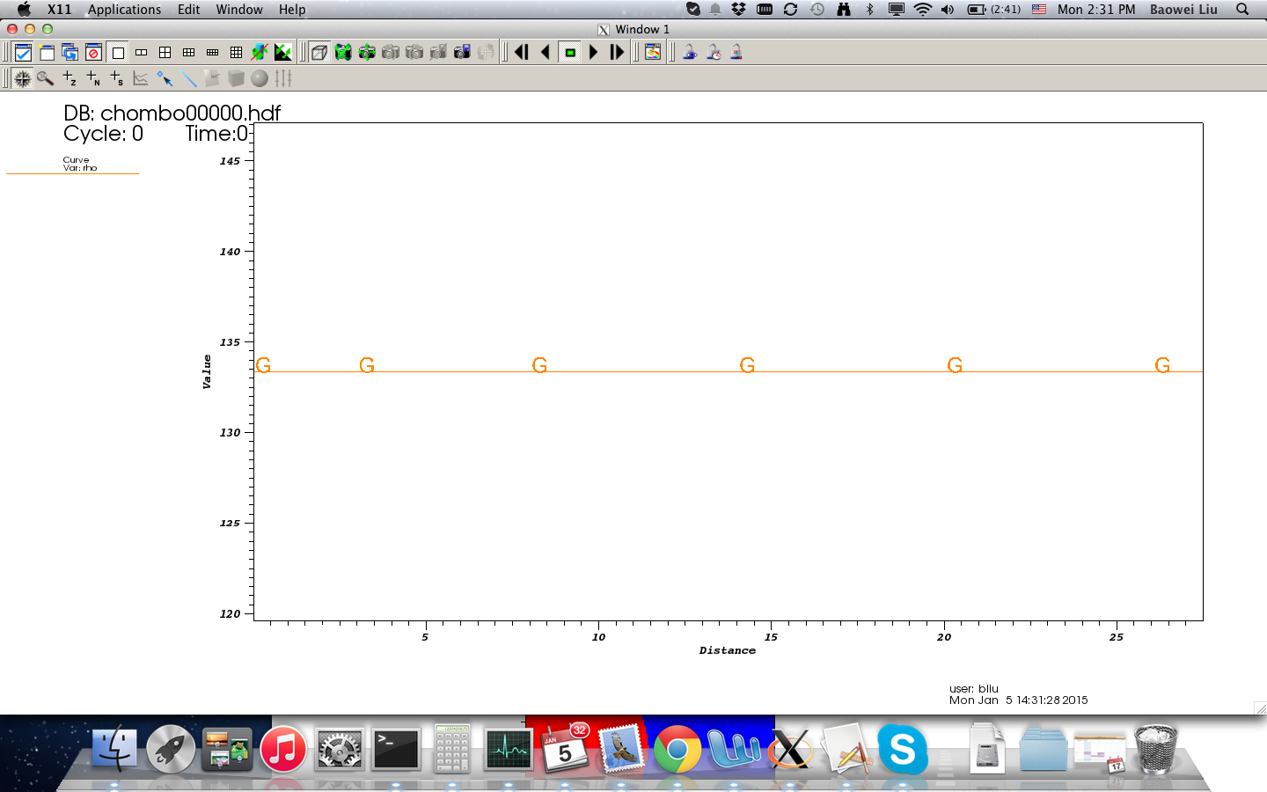Click the grayed sphere tool icon
The image size is (1267, 792).
[260, 78]
